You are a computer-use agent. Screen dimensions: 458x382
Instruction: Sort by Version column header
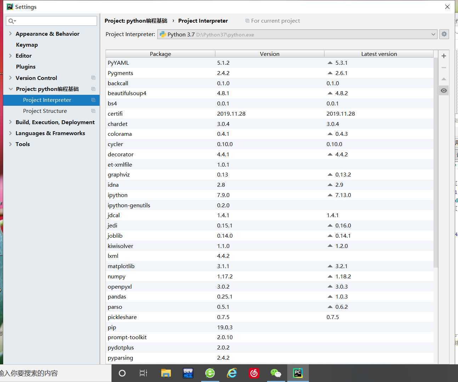click(x=270, y=54)
